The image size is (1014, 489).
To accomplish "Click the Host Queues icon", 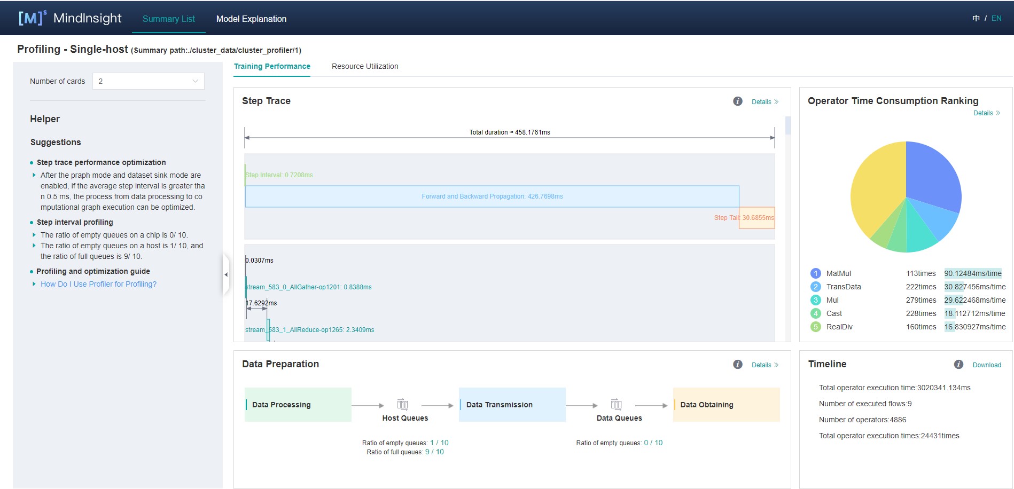I will 402,404.
